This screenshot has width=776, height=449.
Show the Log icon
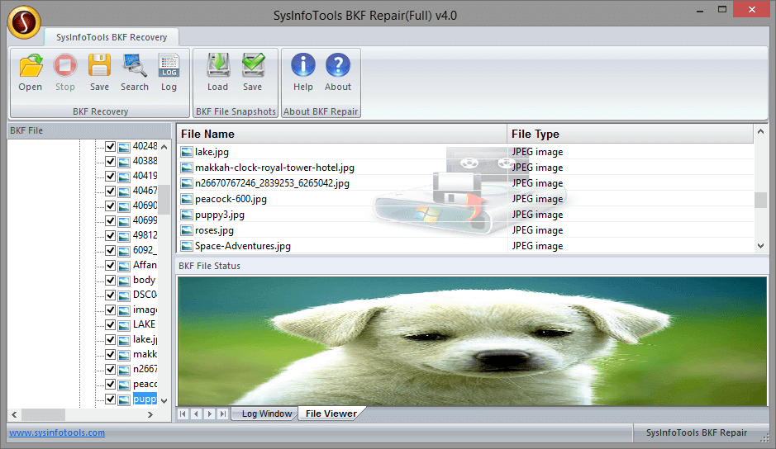pos(169,65)
